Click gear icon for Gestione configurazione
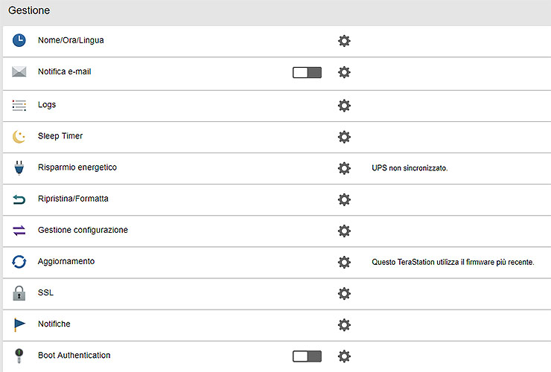 344,231
